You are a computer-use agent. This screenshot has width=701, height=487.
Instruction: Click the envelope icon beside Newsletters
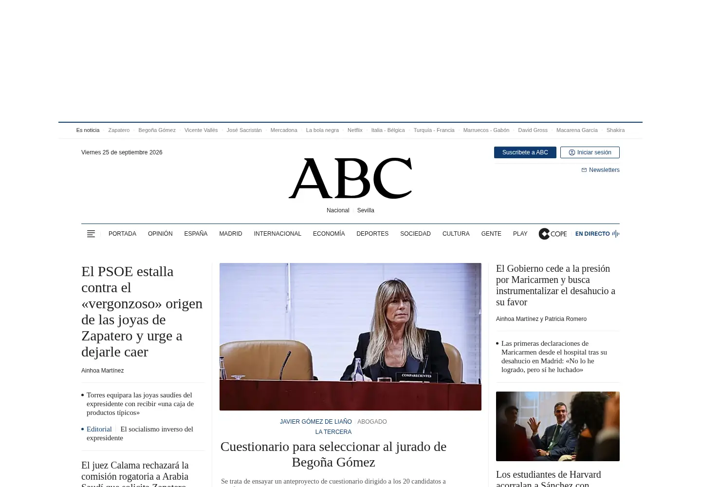[x=584, y=170]
